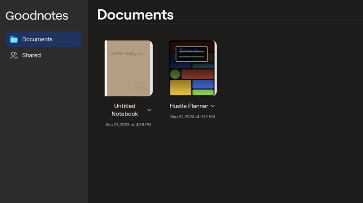
Task: Expand the Hustle Planner options chevron
Action: point(213,106)
